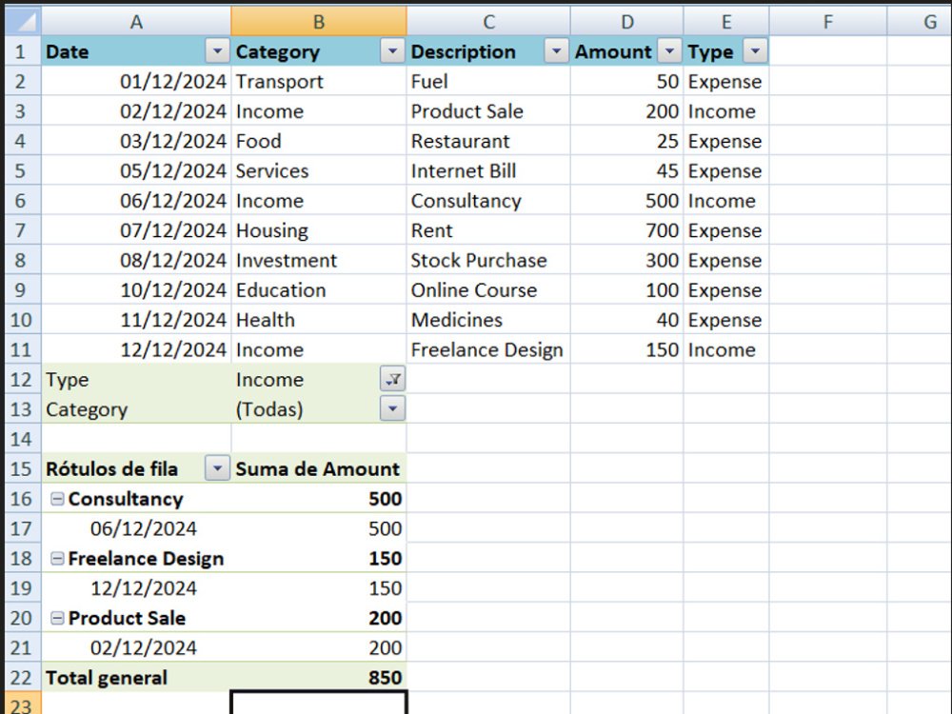Screen dimensions: 952x714
Task: Click the cell containing Medicines
Action: point(488,320)
